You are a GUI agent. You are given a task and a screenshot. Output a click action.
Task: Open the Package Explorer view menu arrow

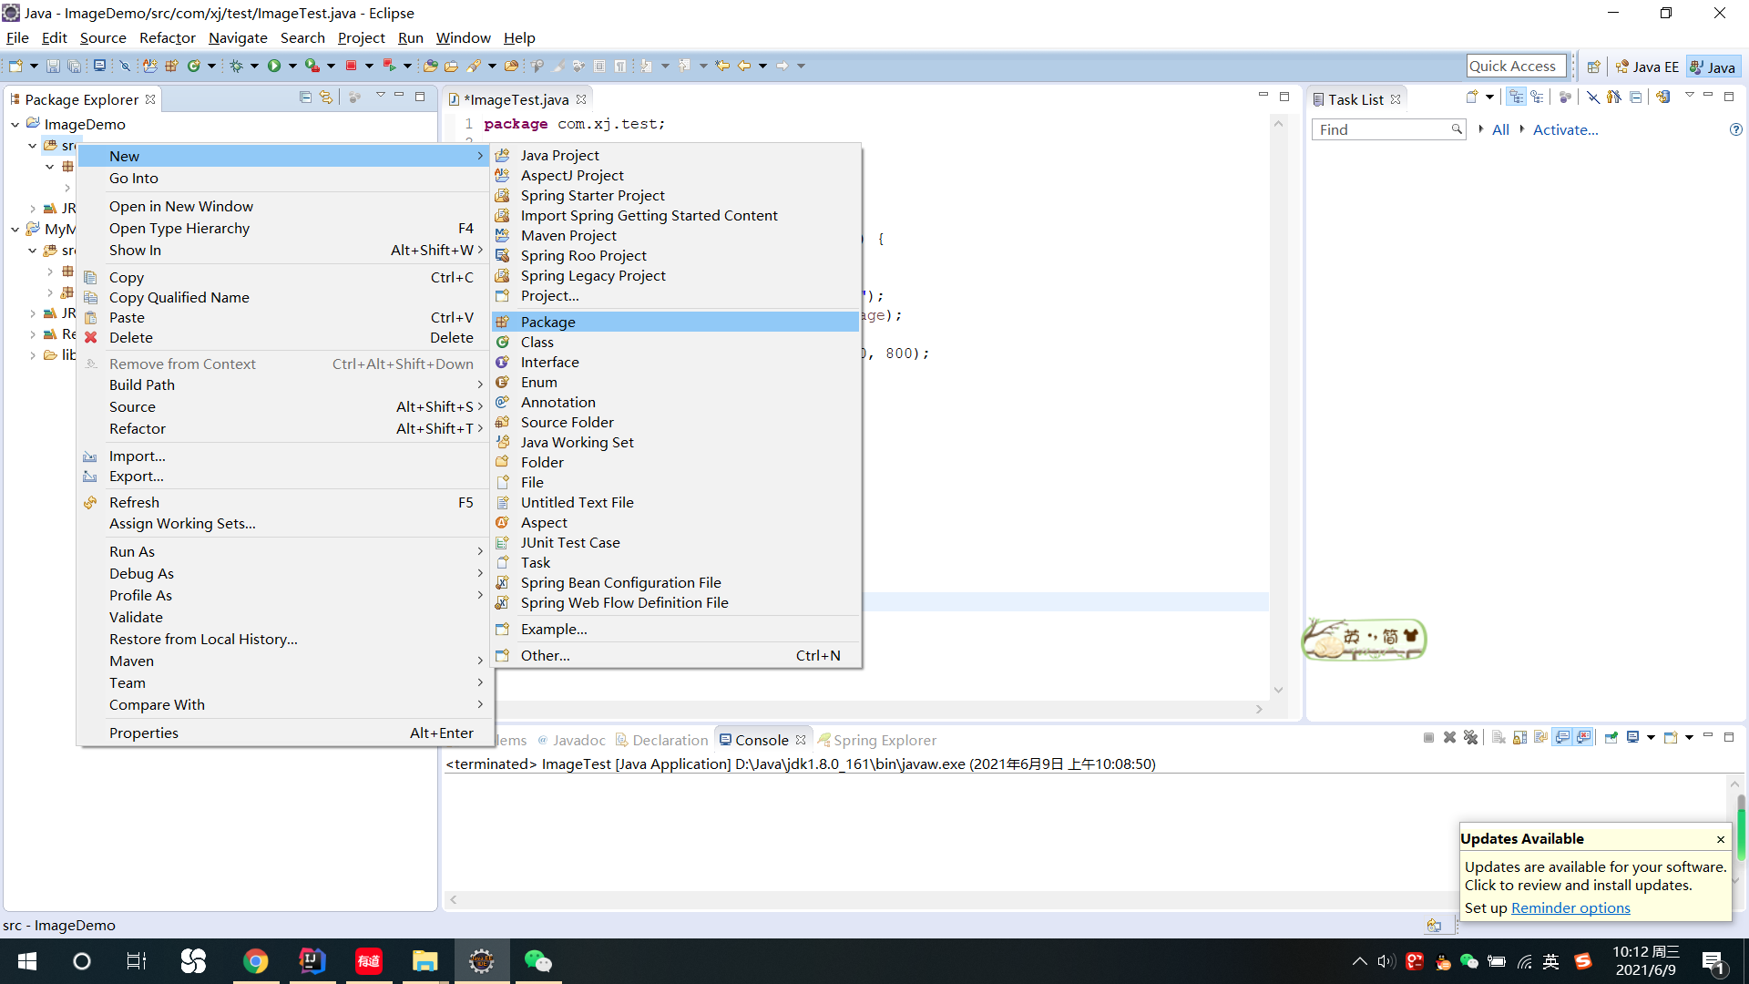point(381,97)
